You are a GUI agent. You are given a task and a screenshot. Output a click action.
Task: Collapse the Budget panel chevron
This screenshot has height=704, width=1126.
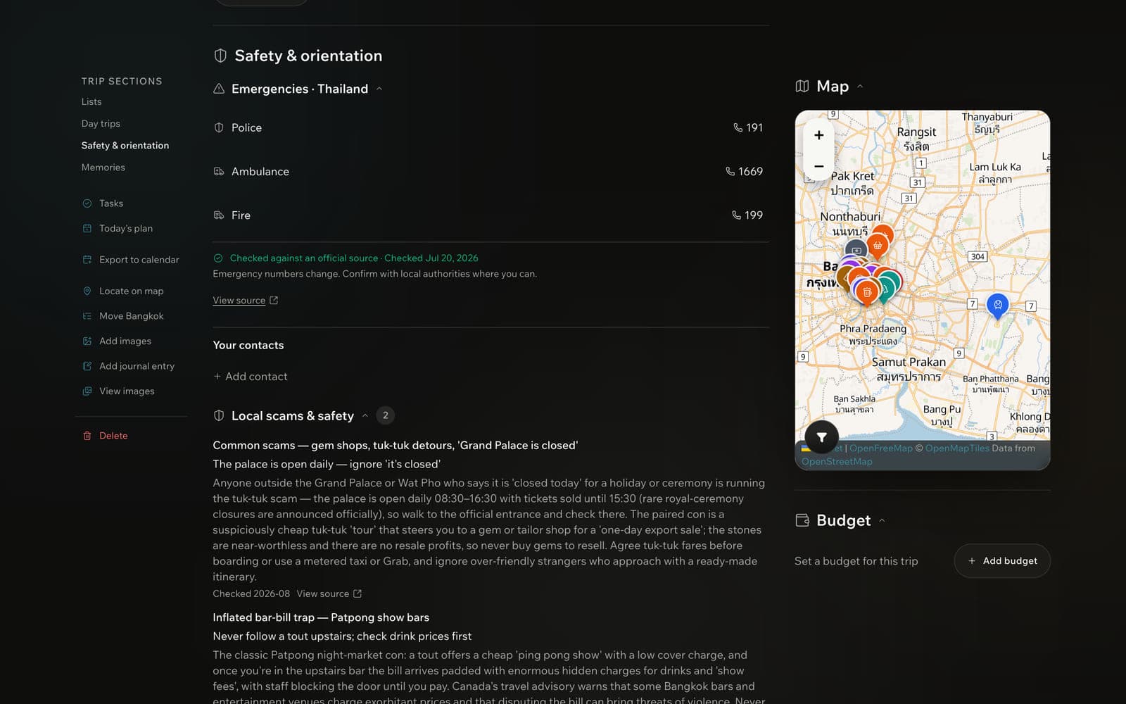point(882,521)
